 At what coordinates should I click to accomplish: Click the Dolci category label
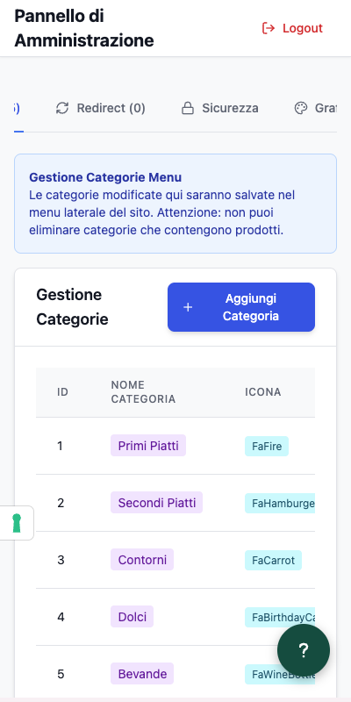coord(133,617)
